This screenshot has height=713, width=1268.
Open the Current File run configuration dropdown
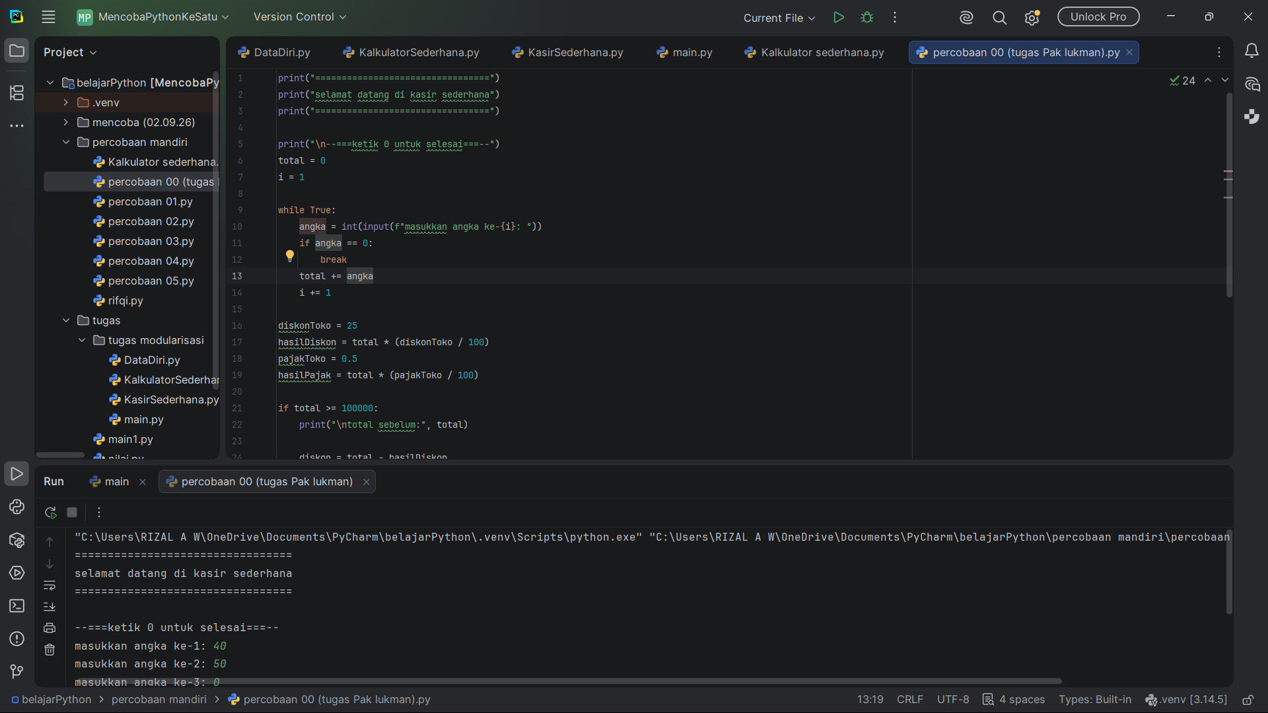pyautogui.click(x=779, y=18)
